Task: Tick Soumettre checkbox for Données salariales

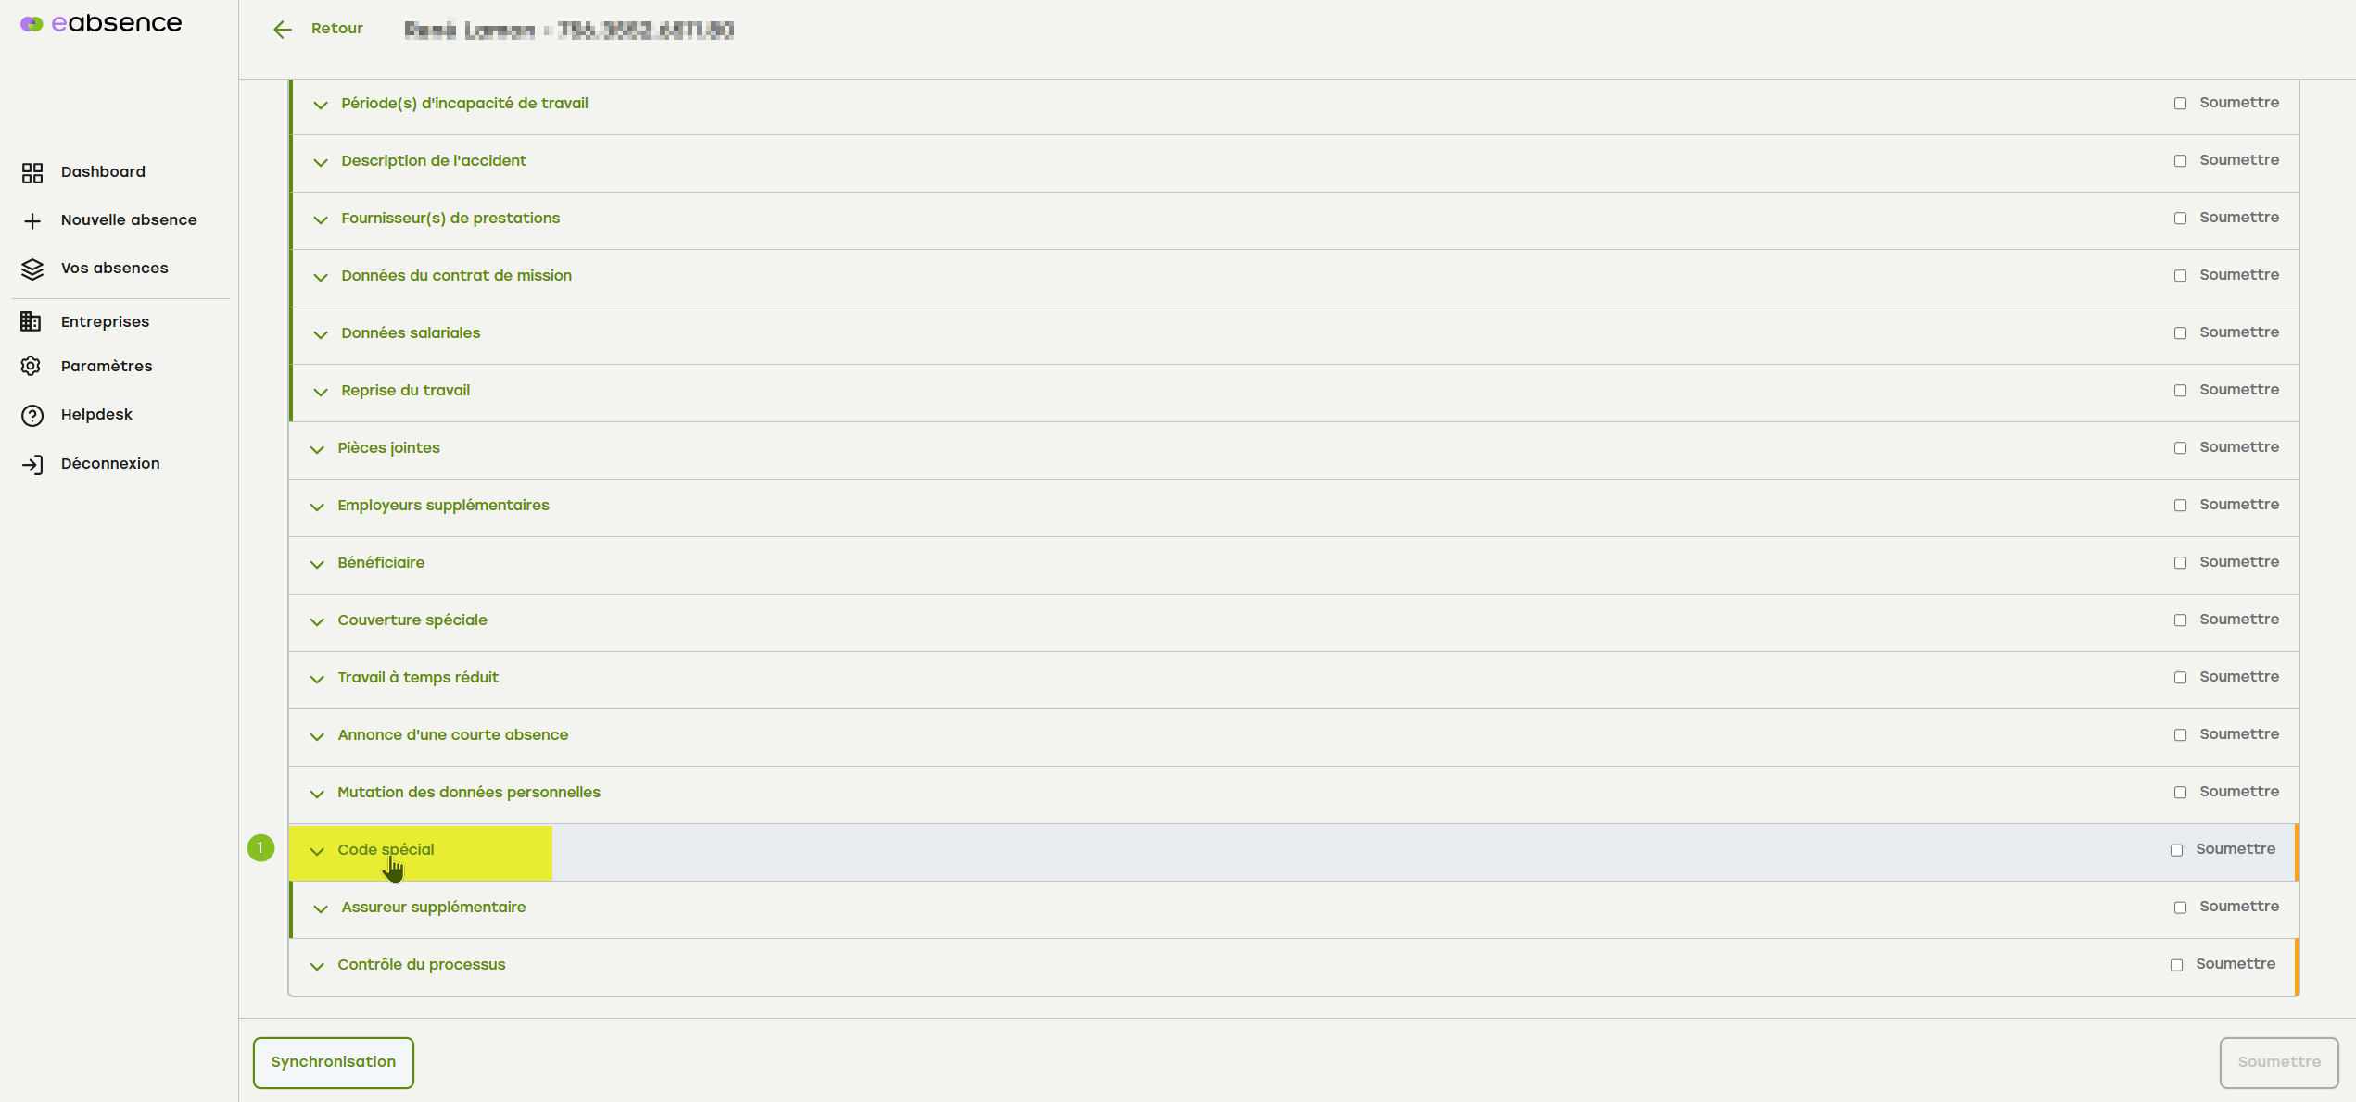Action: pyautogui.click(x=2180, y=333)
